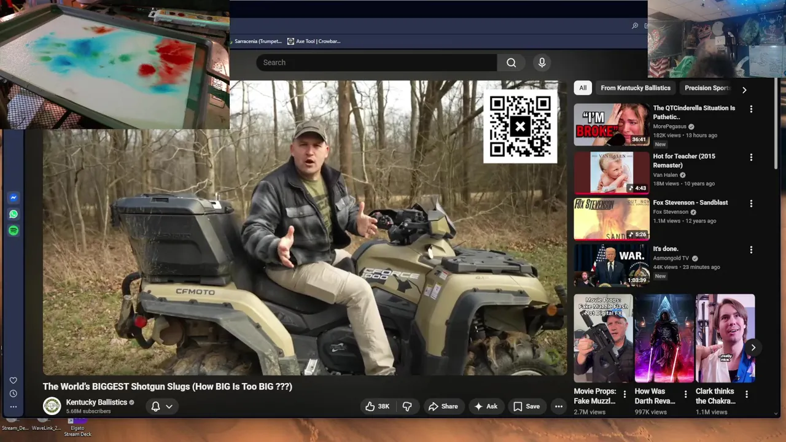The width and height of the screenshot is (786, 442).
Task: Show next shorts with right arrow
Action: coord(753,347)
